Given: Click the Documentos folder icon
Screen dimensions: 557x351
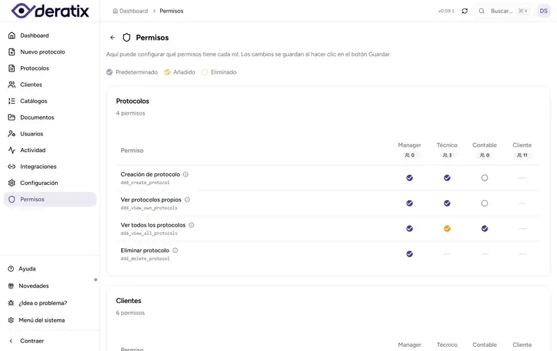Looking at the screenshot, I should [x=12, y=117].
